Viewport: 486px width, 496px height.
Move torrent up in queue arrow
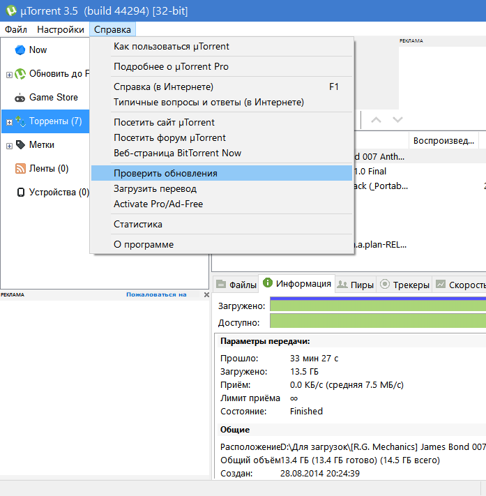(x=376, y=120)
